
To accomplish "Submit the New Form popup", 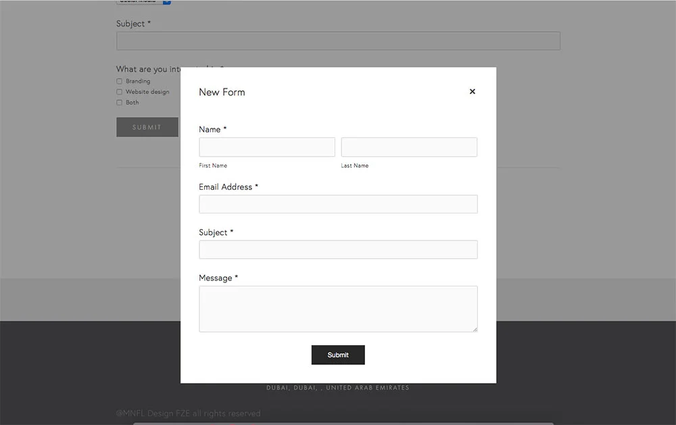I will click(338, 355).
